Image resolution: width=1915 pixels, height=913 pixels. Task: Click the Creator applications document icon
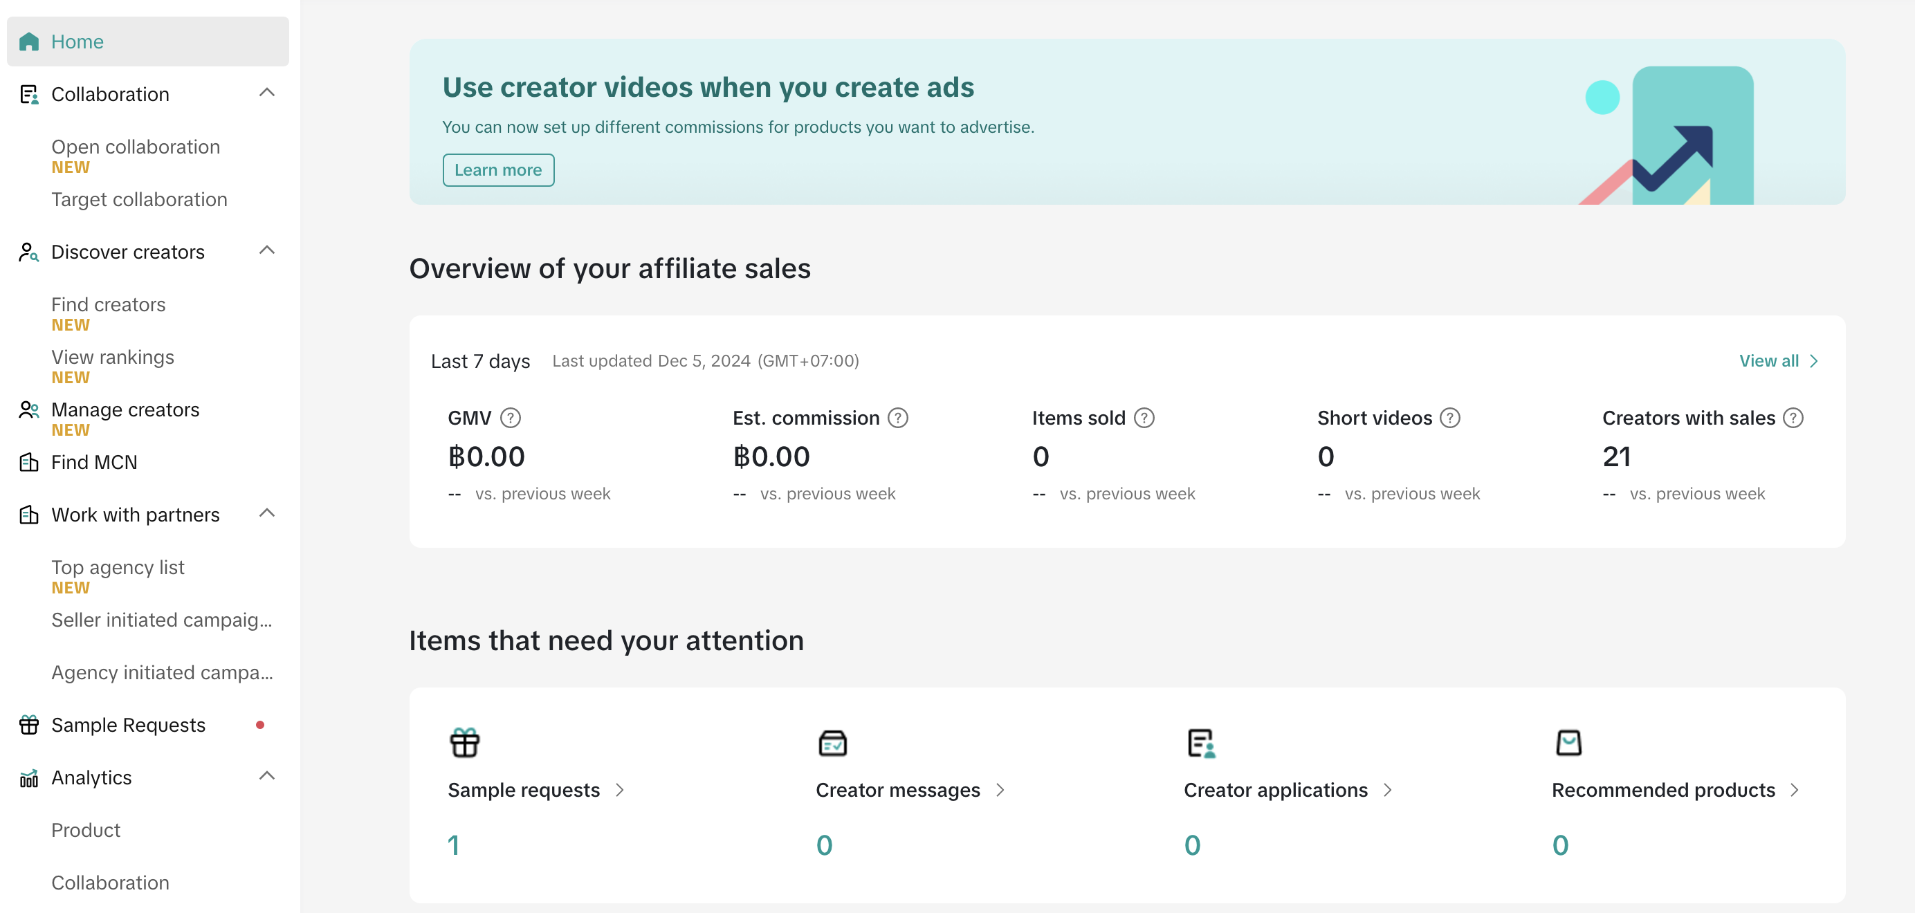1200,742
